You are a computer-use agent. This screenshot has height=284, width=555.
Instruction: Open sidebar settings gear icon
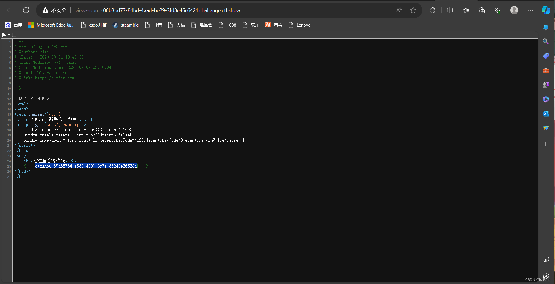[x=546, y=276]
